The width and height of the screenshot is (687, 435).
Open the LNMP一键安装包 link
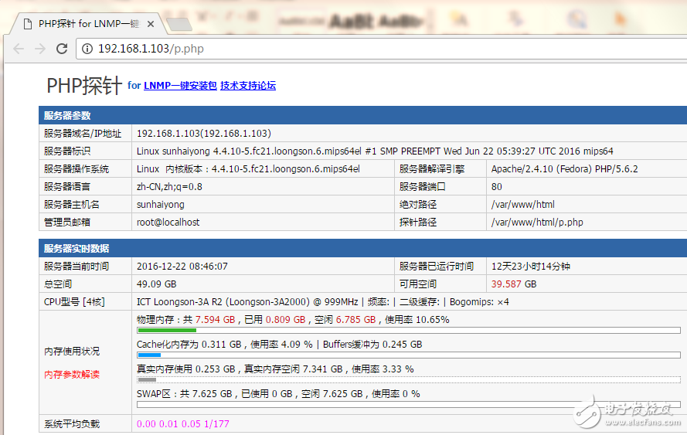(180, 86)
